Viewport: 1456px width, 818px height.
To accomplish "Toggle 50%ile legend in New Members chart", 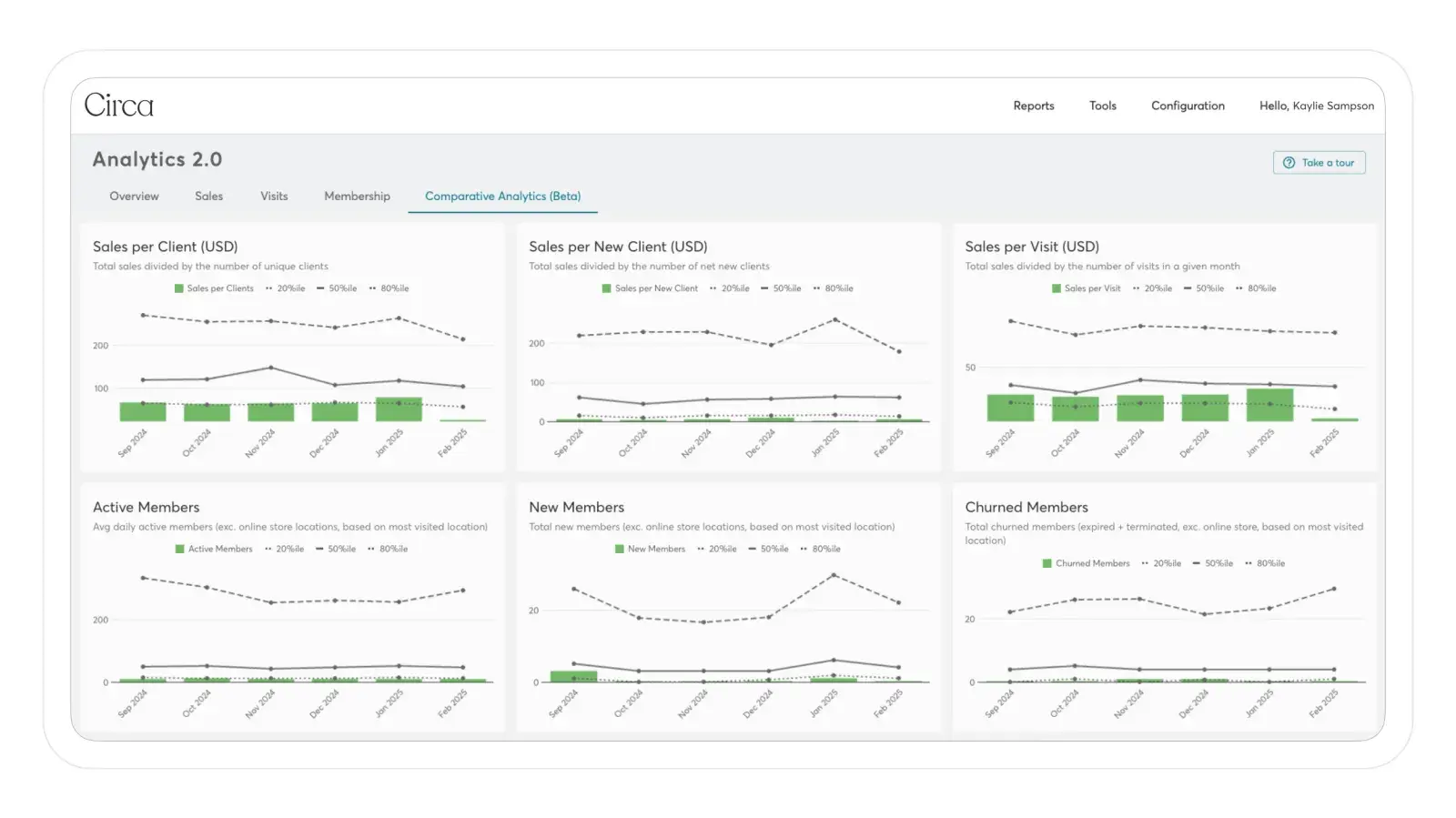I will coord(768,549).
